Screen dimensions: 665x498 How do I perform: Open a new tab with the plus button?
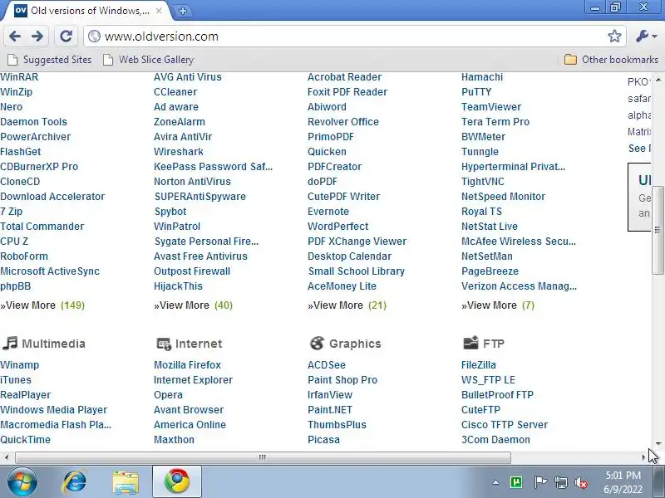tap(183, 11)
